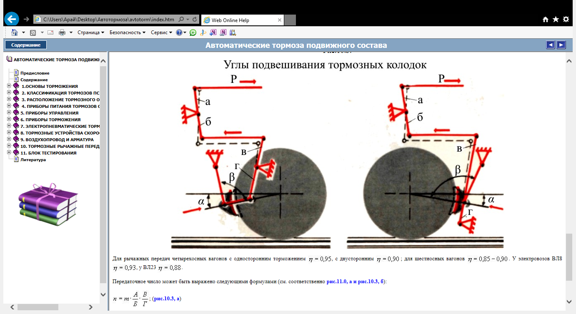Click the stacked books image in sidebar
The width and height of the screenshot is (576, 314).
[x=48, y=204]
